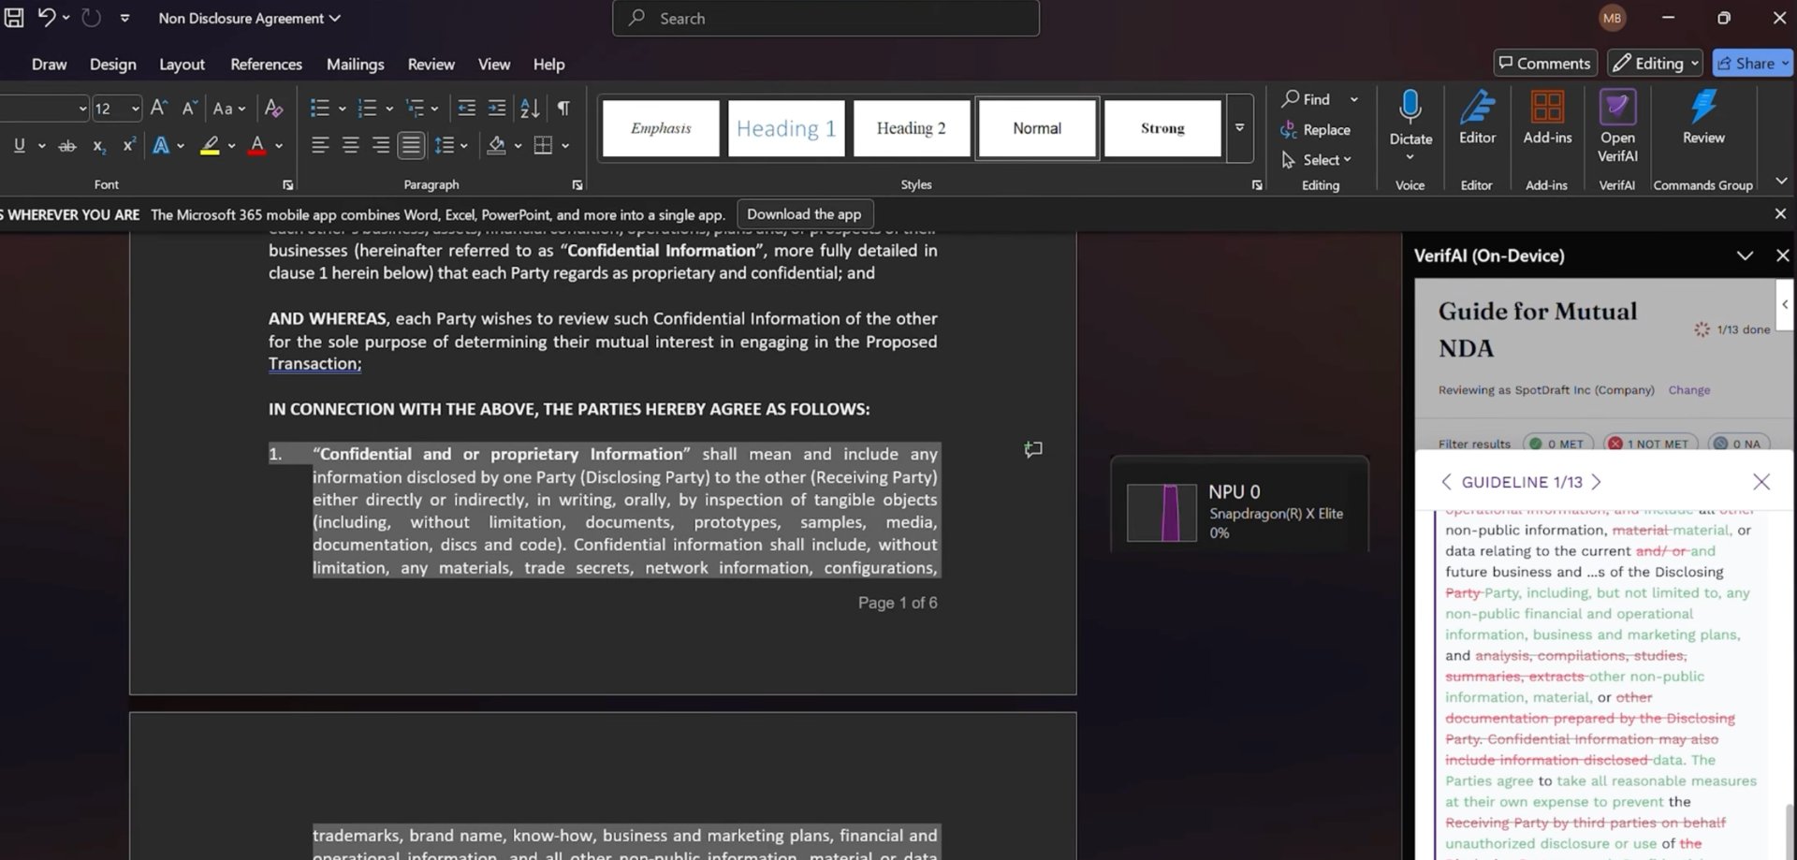
Task: Toggle strikethrough formatting
Action: click(x=66, y=146)
